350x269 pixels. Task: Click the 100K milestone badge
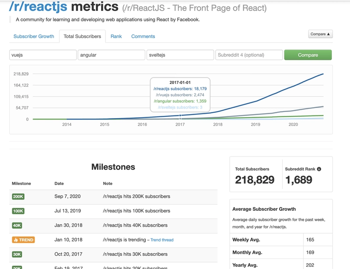coord(18,211)
